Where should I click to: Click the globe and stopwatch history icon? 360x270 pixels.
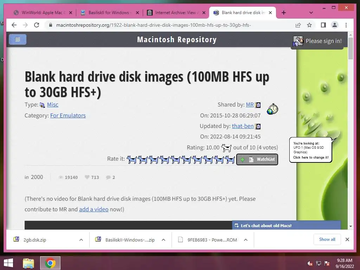[x=272, y=109]
